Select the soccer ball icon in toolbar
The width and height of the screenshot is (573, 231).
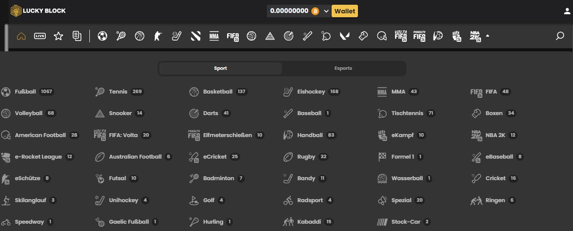(x=102, y=36)
